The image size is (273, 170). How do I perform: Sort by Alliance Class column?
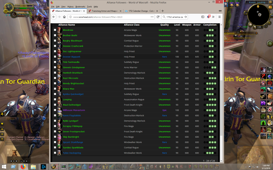(132, 25)
